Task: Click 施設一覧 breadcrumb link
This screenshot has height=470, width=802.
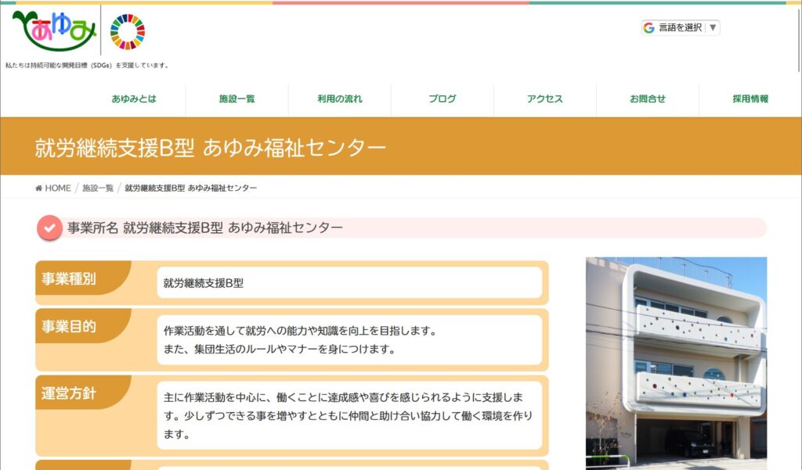Action: coord(98,188)
